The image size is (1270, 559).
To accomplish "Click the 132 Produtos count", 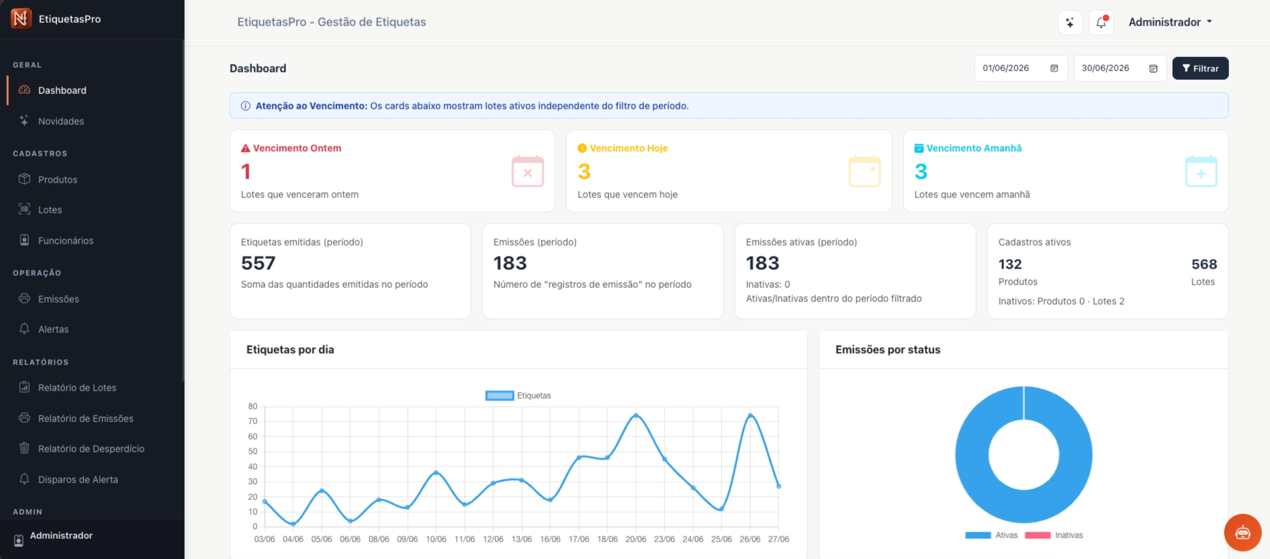I will [x=1010, y=264].
